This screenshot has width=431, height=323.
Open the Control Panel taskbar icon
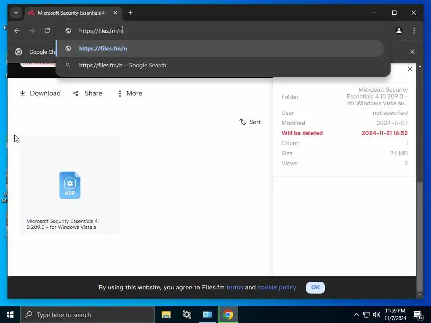pos(207,315)
